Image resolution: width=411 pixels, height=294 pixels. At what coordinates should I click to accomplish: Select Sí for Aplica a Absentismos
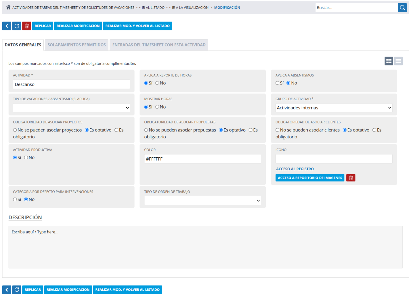pyautogui.click(x=277, y=83)
